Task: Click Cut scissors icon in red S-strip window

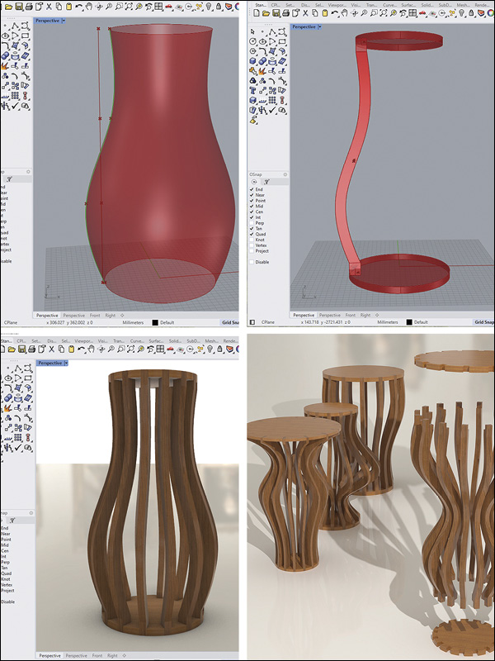Action: tap(305, 13)
